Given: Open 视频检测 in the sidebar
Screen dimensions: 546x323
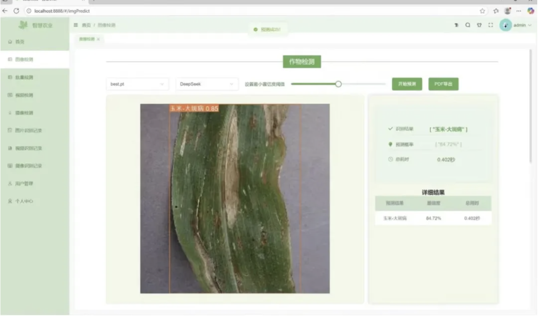Looking at the screenshot, I should pos(35,95).
